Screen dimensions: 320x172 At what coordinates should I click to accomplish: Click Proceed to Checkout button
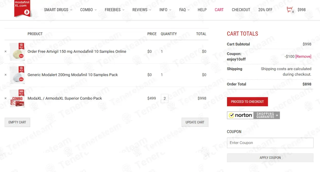247,102
